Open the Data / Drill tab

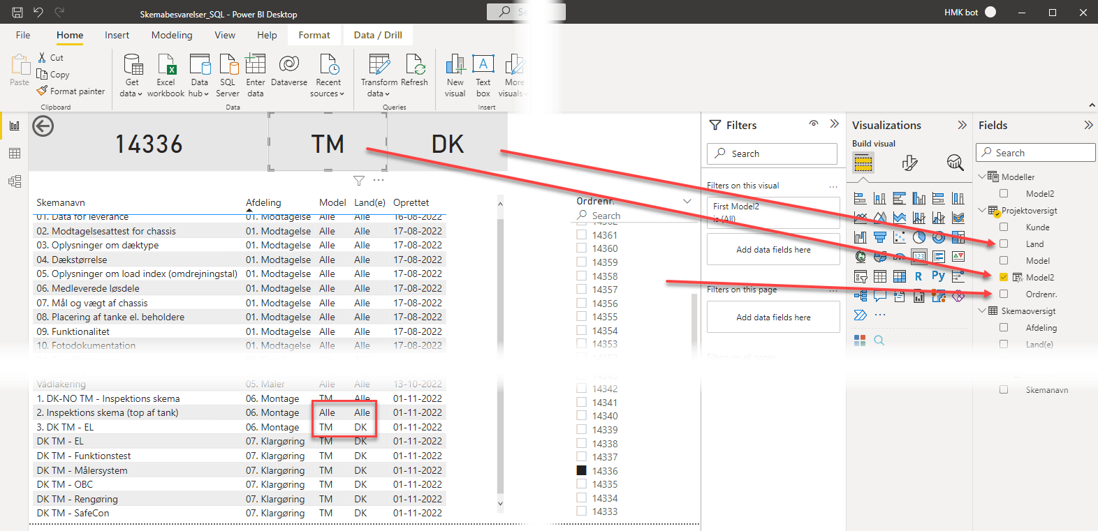click(x=378, y=35)
